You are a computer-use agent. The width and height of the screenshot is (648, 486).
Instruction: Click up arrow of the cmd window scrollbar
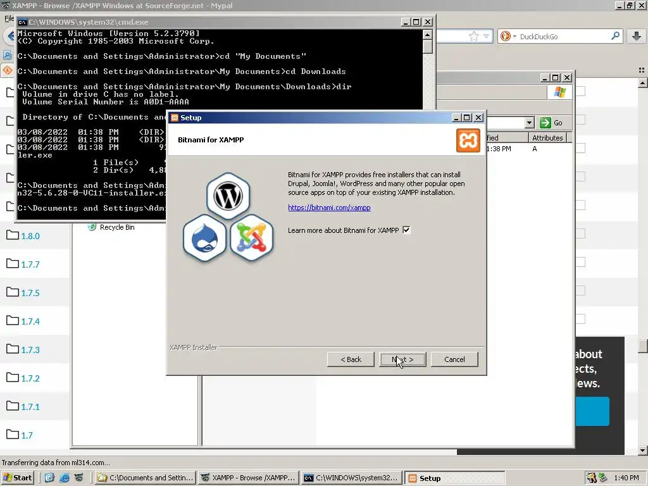click(428, 35)
